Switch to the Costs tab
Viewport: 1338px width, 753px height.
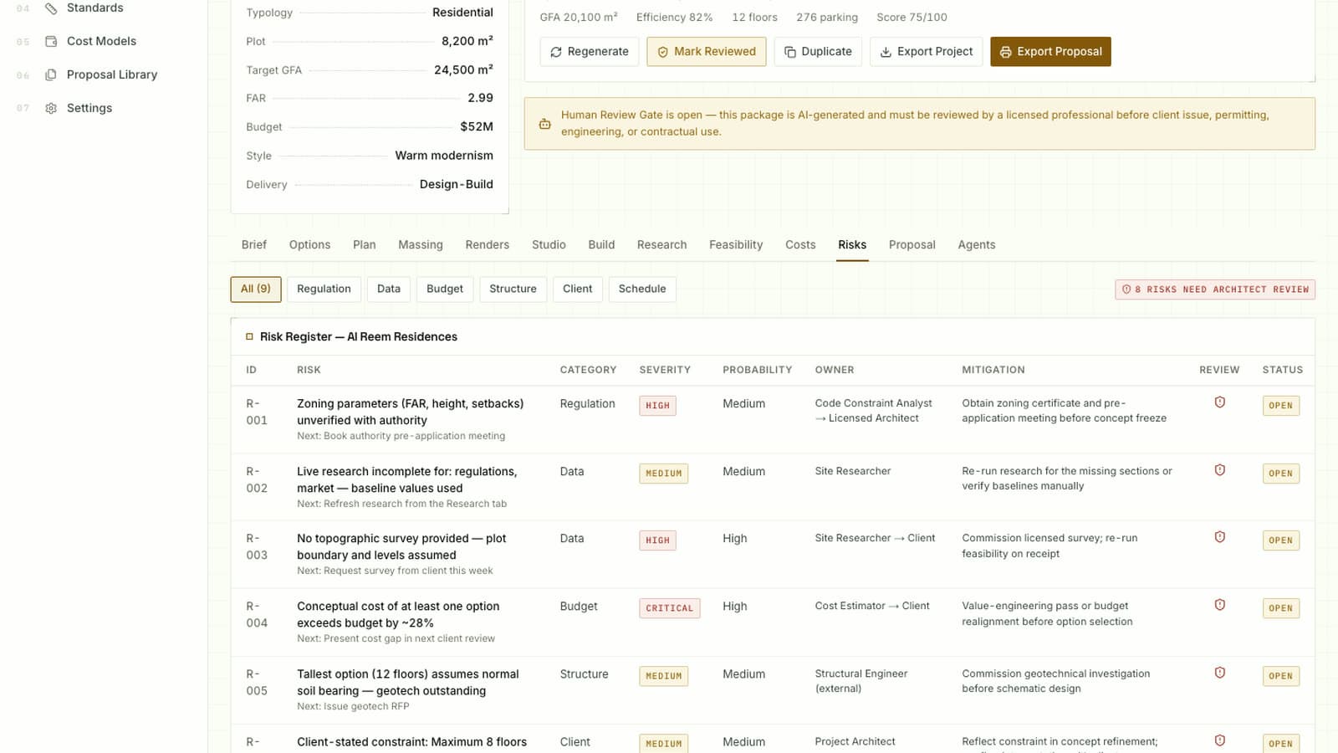click(800, 245)
